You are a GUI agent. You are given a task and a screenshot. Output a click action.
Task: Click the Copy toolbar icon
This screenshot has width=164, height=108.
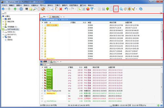pyautogui.click(x=48, y=9)
